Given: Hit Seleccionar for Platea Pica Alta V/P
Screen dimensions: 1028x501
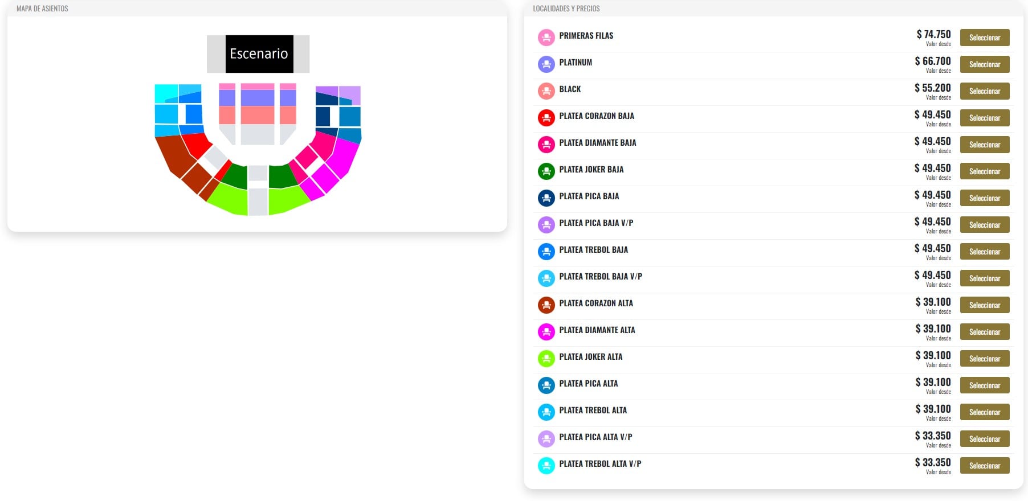Looking at the screenshot, I should pos(984,439).
